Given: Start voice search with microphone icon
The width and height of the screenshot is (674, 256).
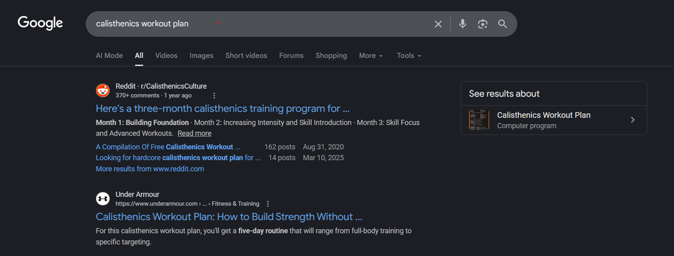Looking at the screenshot, I should (x=462, y=24).
